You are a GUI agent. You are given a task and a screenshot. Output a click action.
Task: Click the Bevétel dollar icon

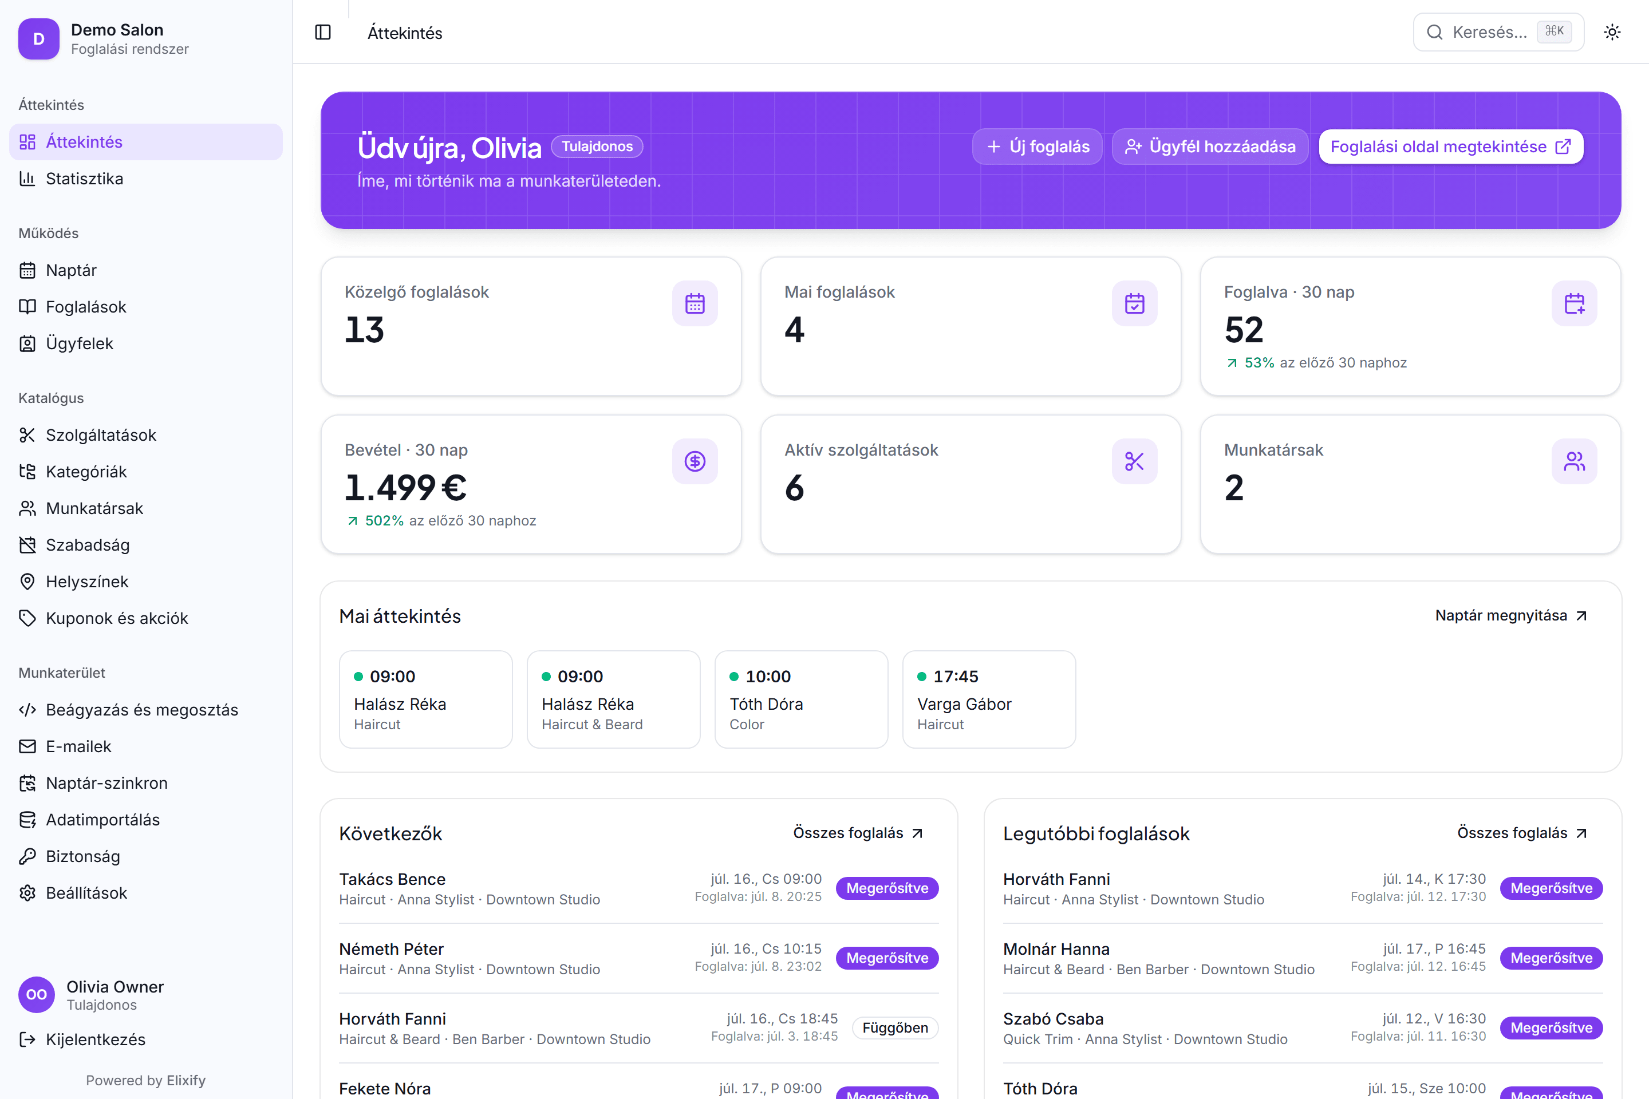click(x=695, y=461)
